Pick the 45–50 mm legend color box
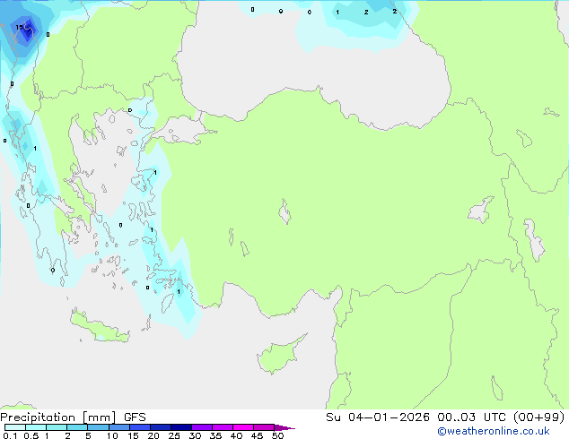This screenshot has width=569, height=439. click(x=264, y=427)
